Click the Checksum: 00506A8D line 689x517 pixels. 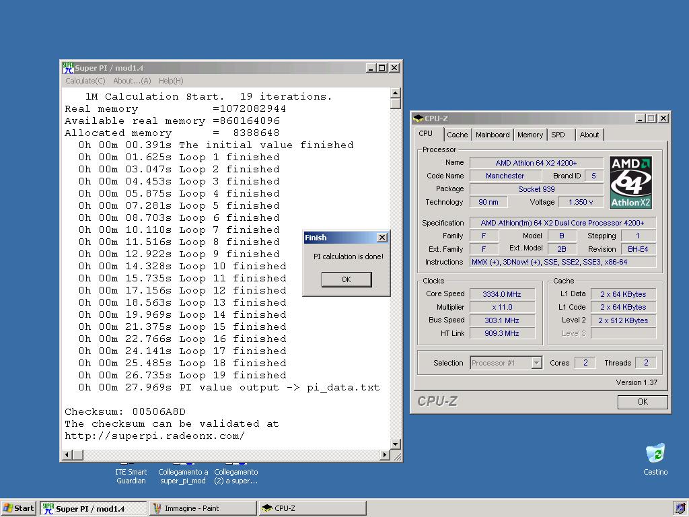point(125,411)
